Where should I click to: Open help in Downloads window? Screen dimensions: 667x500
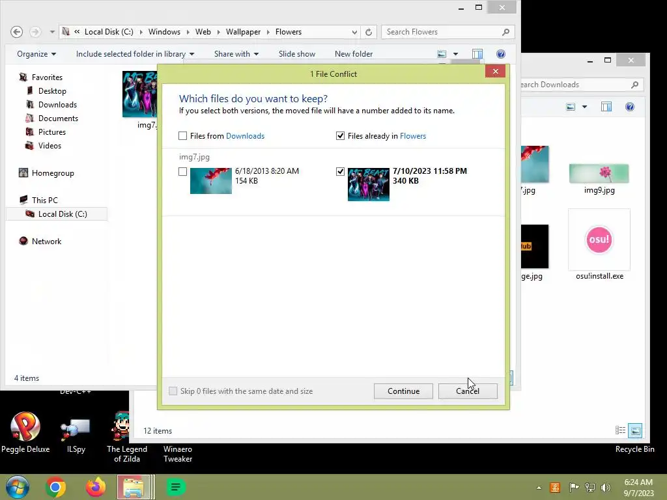(x=630, y=107)
